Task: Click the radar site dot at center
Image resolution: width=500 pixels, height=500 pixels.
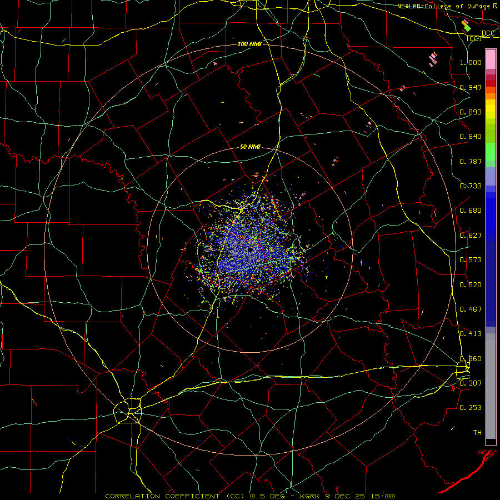Action: (251, 250)
